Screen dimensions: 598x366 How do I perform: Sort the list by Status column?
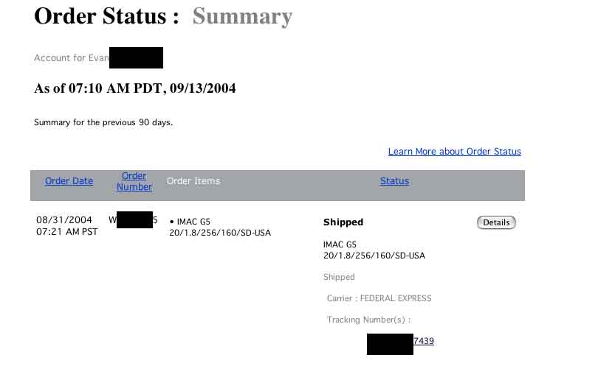click(394, 181)
